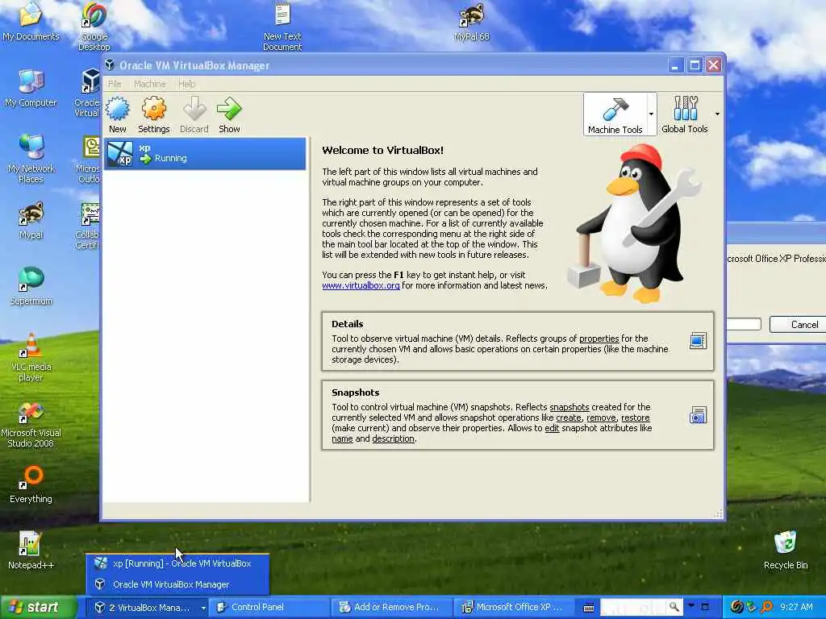826x619 pixels.
Task: Select the My Network Places desktop icon
Action: (x=31, y=159)
